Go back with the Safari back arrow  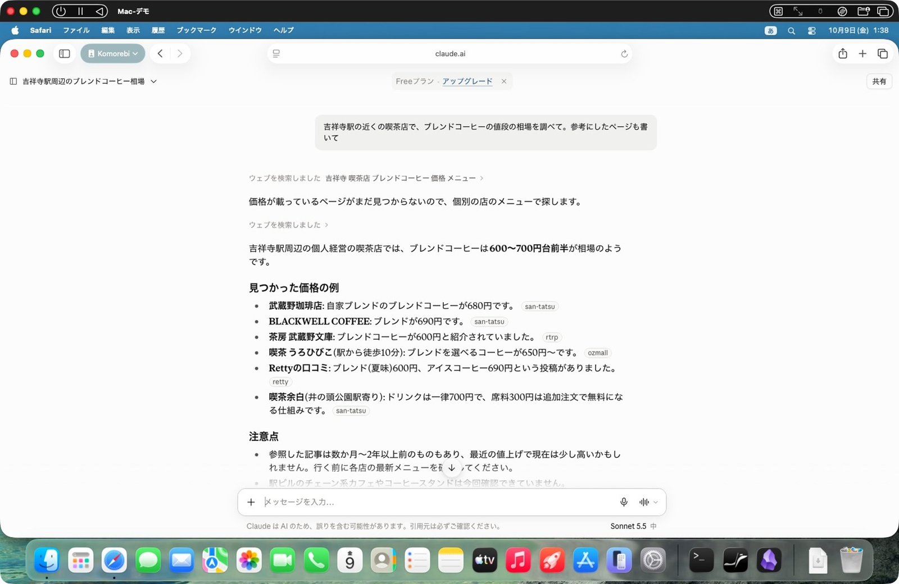pyautogui.click(x=160, y=53)
